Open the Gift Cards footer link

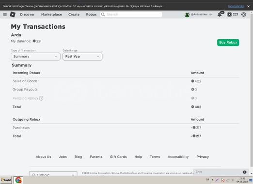118,157
